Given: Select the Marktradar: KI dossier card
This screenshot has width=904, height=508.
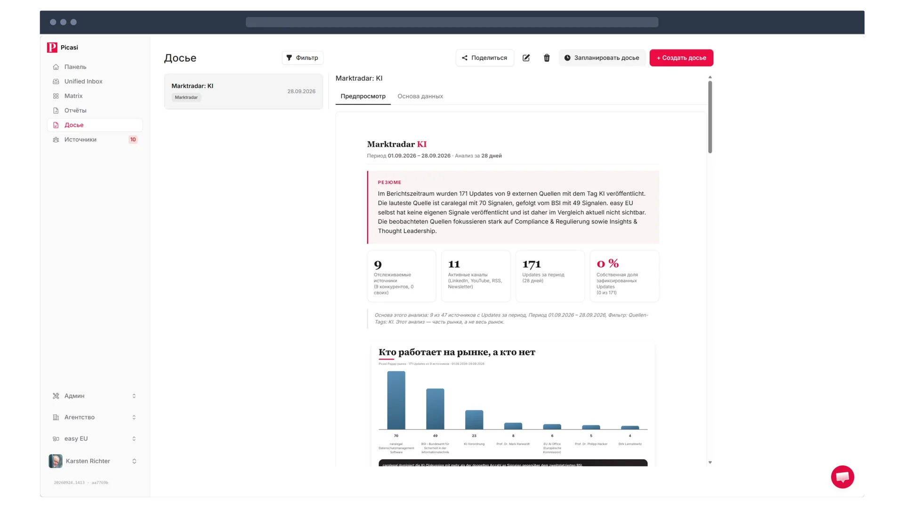Looking at the screenshot, I should 243,91.
